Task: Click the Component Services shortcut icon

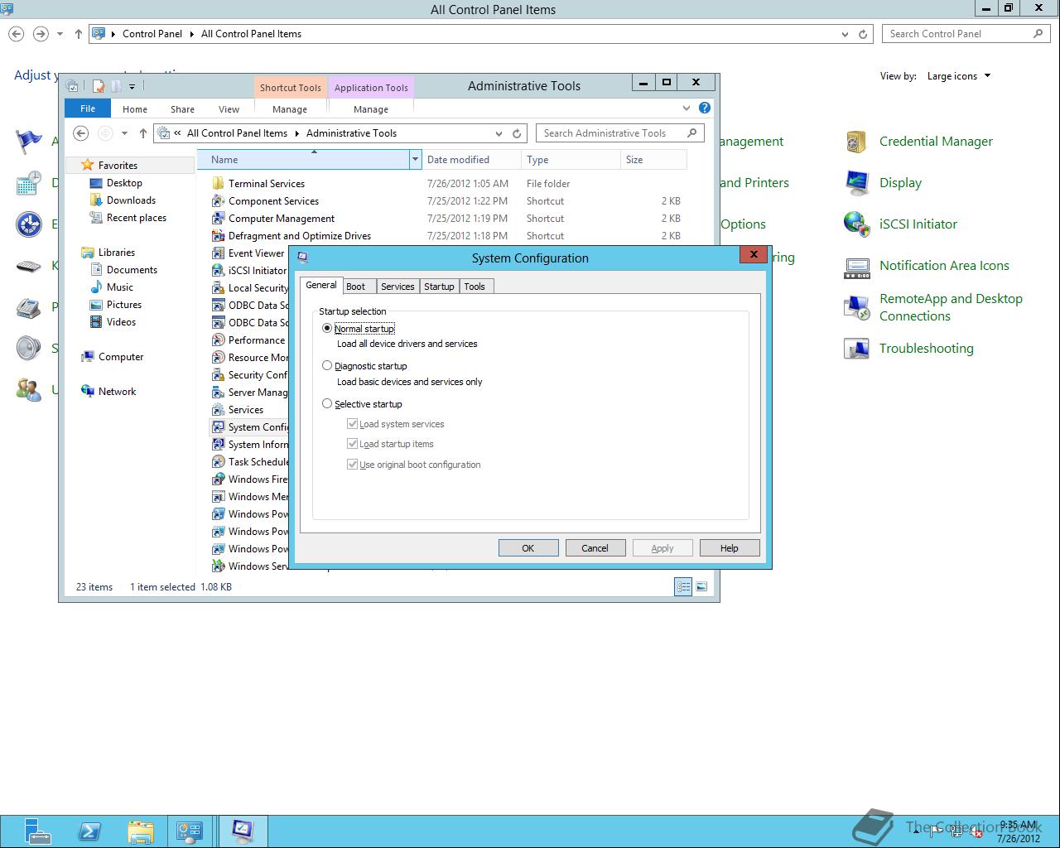Action: pyautogui.click(x=218, y=201)
